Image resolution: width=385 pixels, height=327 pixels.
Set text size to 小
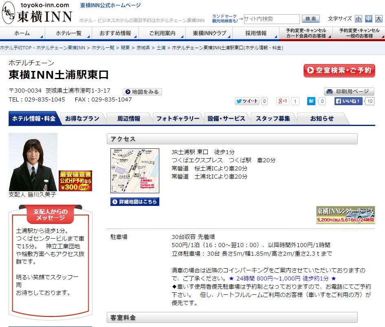click(x=358, y=19)
